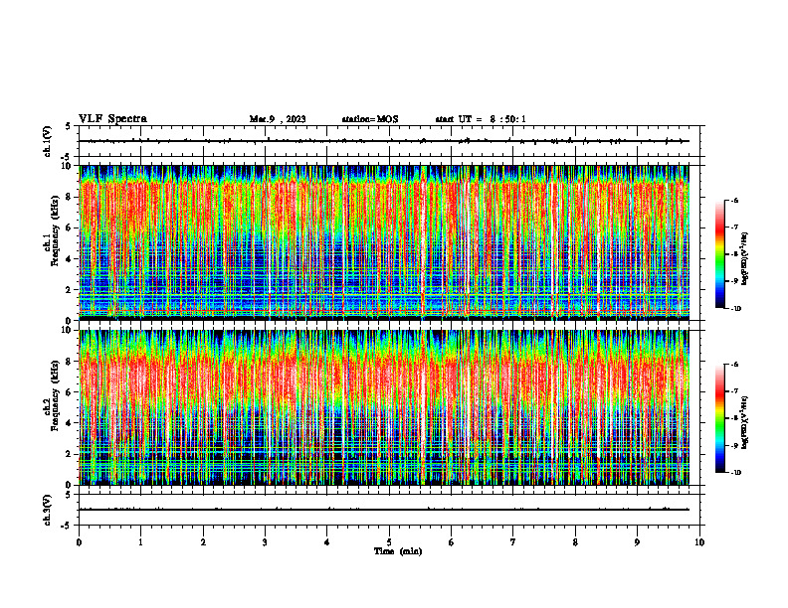This screenshot has height=608, width=788.
Task: Click the "-10" label on ch.2 colorbar
Action: coord(735,473)
